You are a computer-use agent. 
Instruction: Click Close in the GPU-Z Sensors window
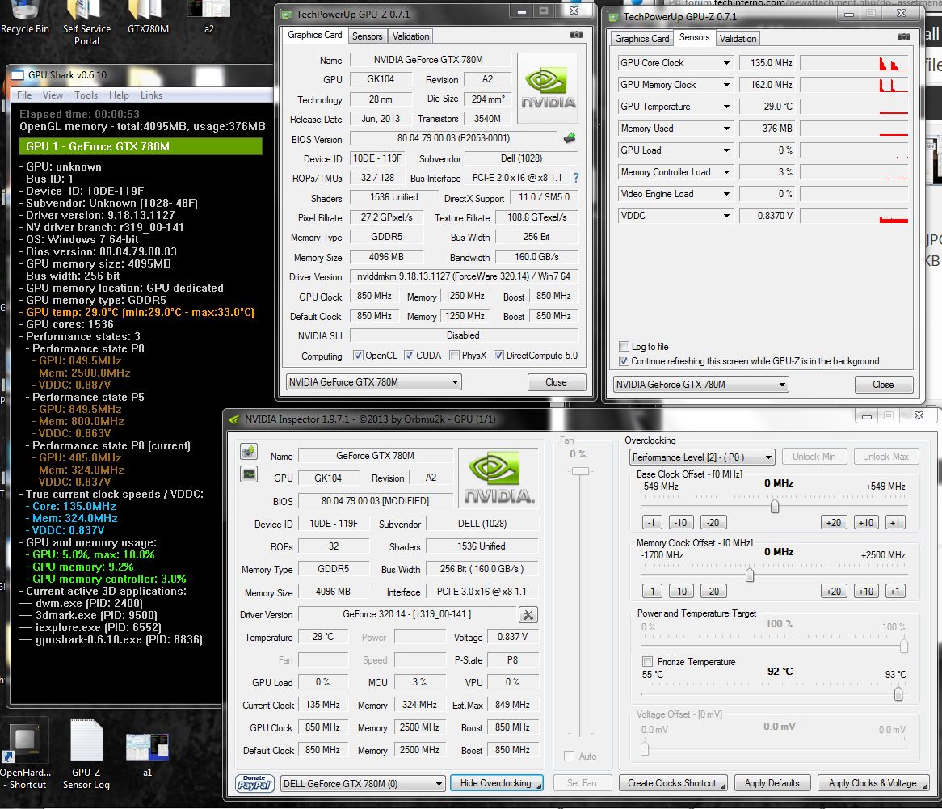[883, 385]
